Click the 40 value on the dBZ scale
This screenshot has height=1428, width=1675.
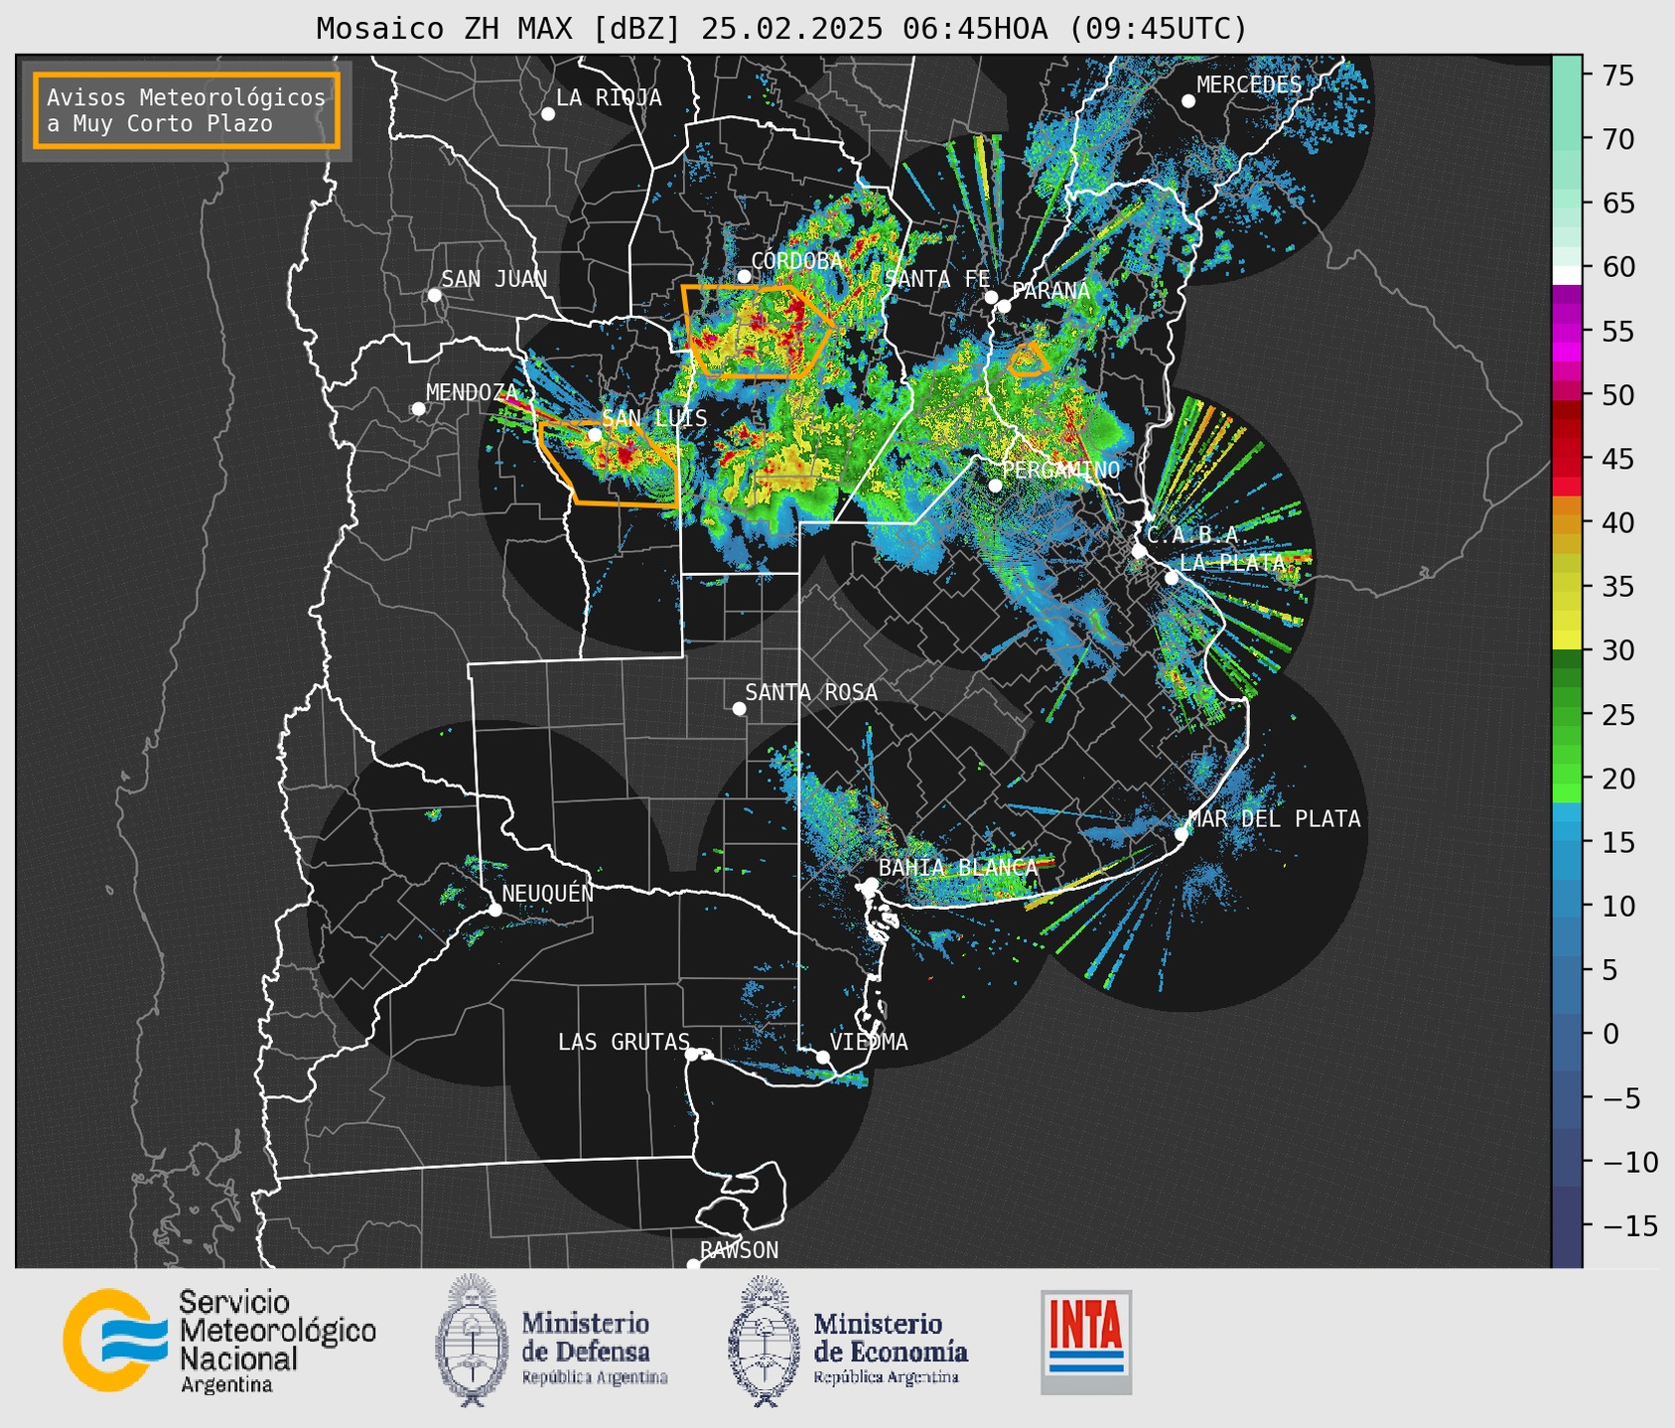coord(1617,522)
